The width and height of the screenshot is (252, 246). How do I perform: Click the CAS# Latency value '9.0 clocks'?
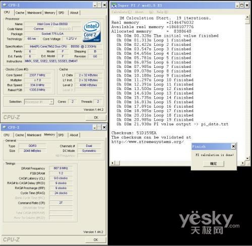[x=61, y=178]
